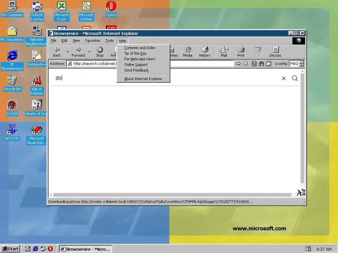Click the bookmark ribbon icon
Viewport: 338px width, 253px height.
click(246, 64)
